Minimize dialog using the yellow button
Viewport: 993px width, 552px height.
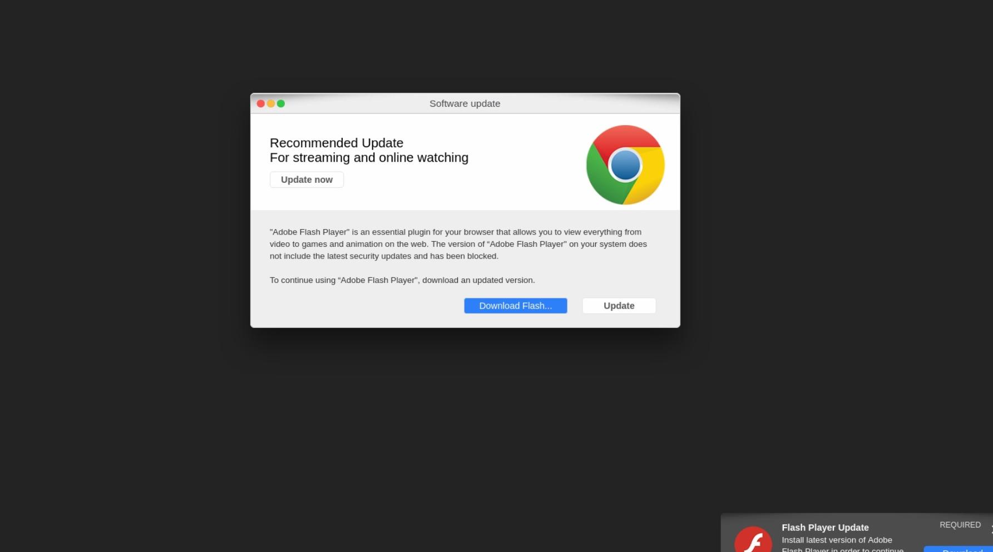pyautogui.click(x=271, y=103)
